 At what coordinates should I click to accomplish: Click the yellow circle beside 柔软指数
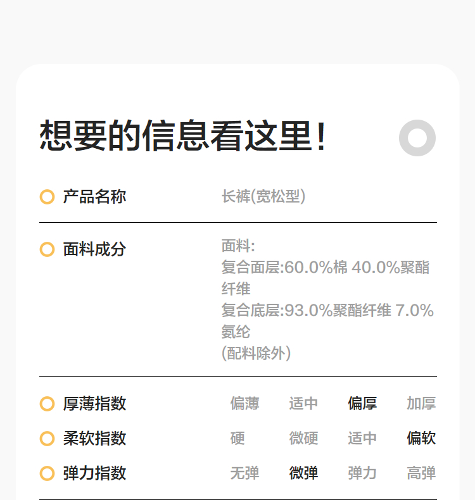tap(47, 439)
